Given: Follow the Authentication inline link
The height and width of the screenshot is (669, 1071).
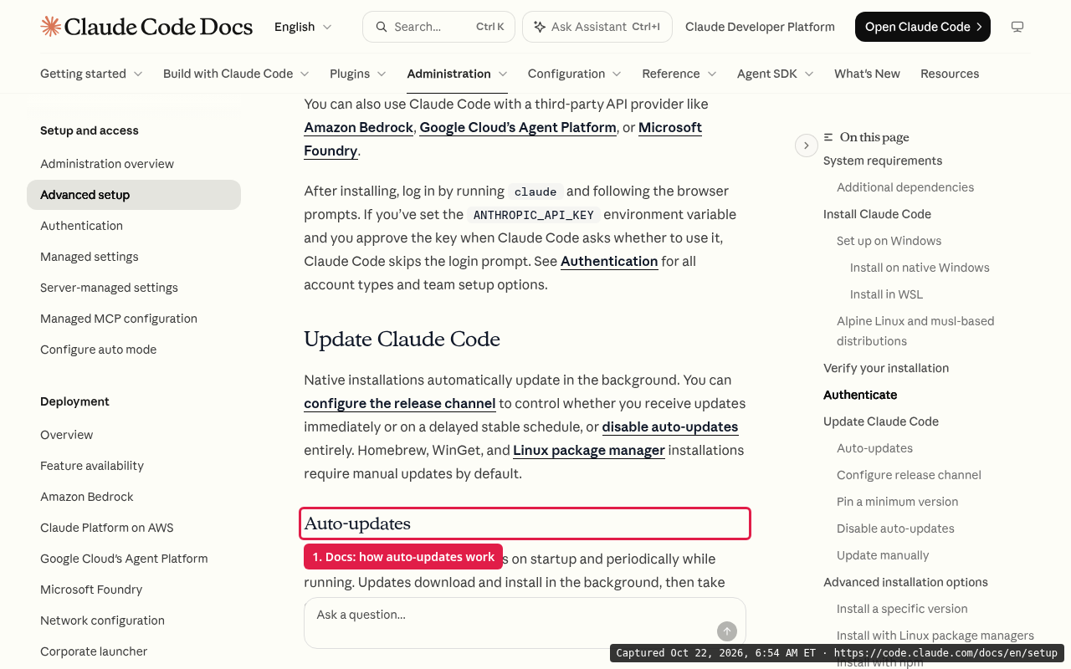Looking at the screenshot, I should [x=609, y=261].
